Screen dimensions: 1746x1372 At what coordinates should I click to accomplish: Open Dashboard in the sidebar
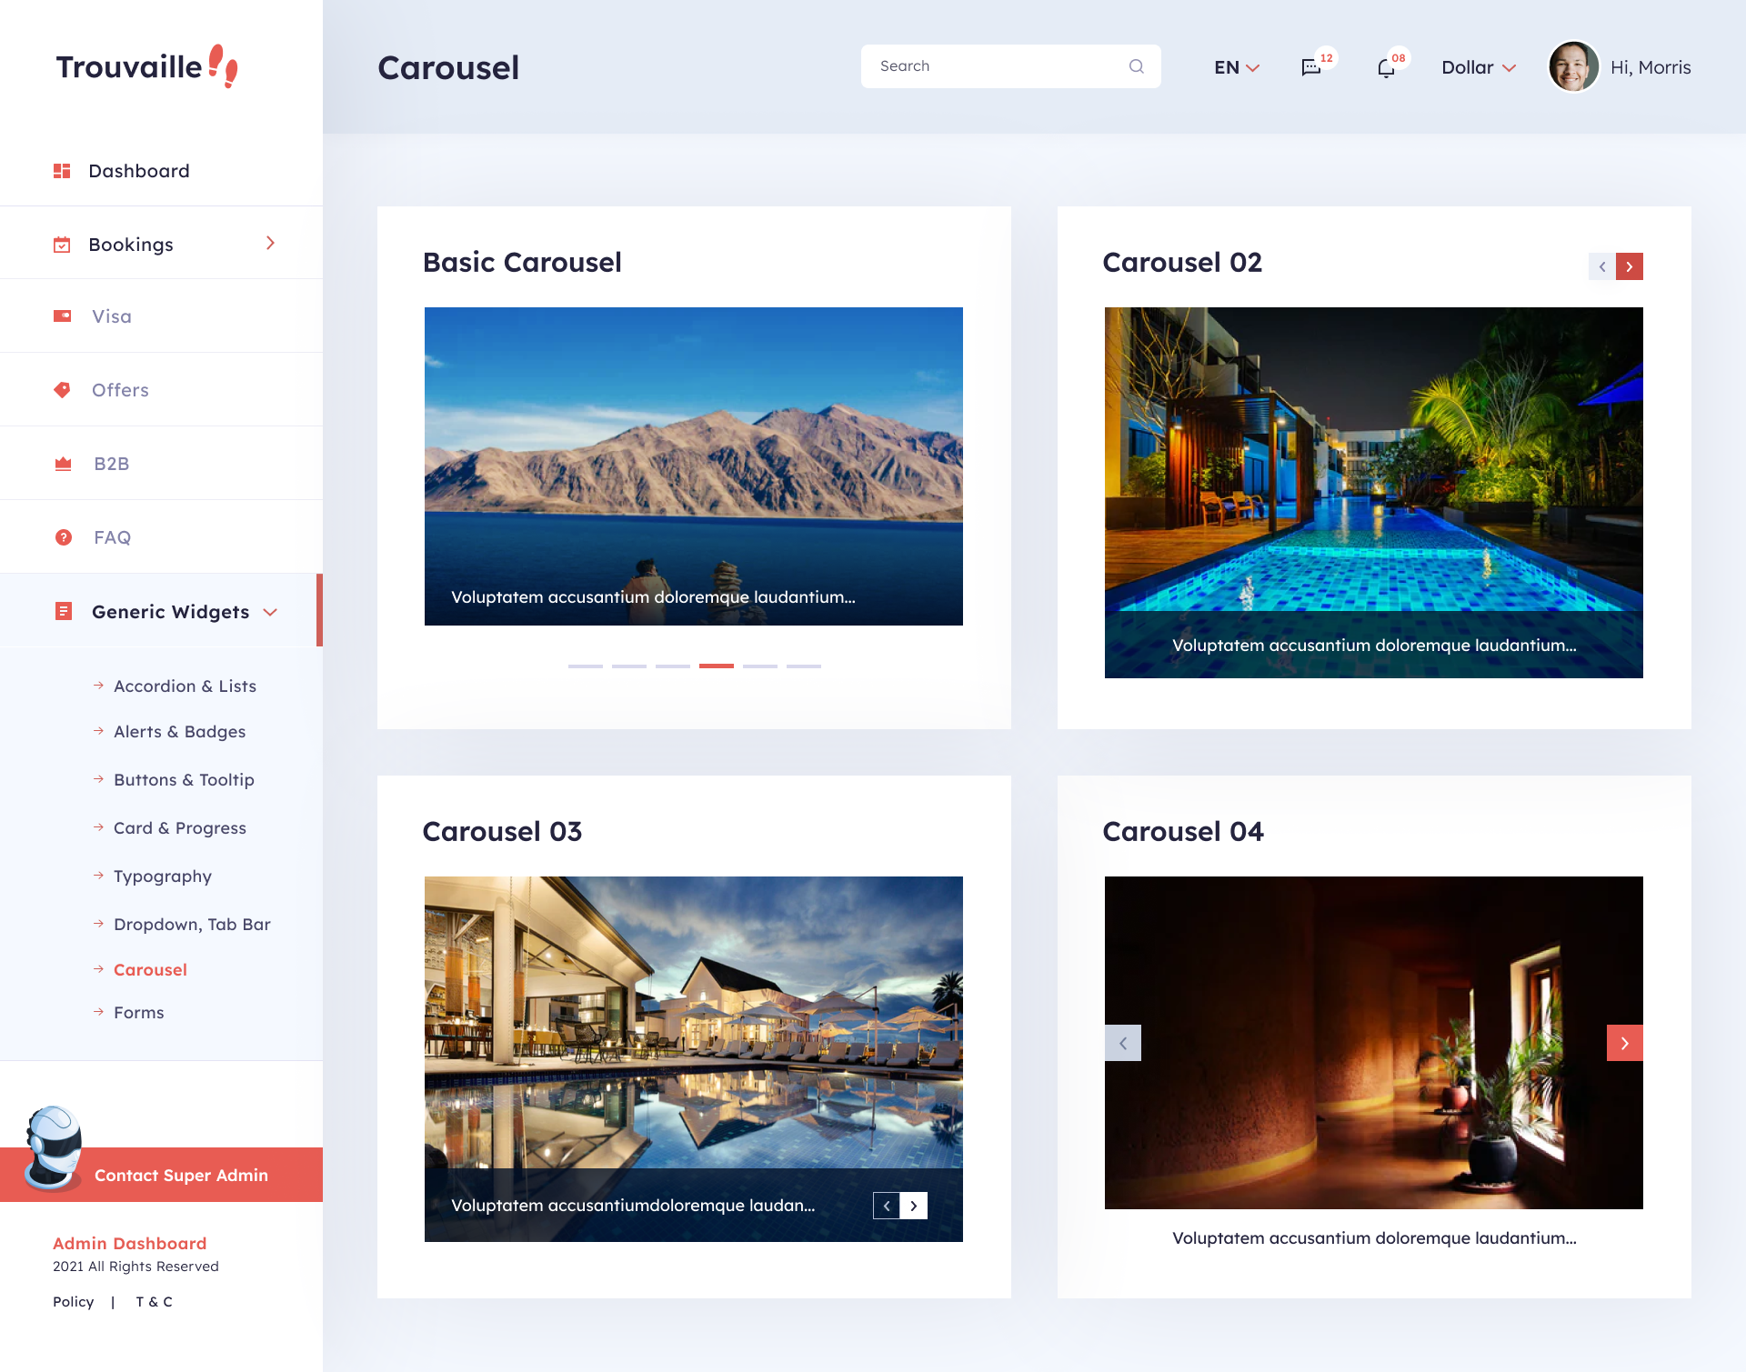[139, 171]
